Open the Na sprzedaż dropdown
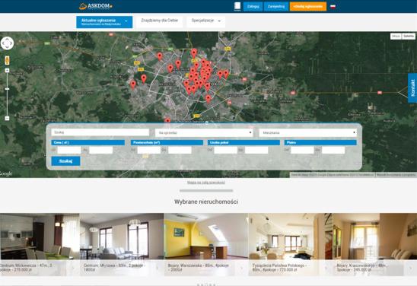Viewport: 417px width, 286px height. pos(204,132)
